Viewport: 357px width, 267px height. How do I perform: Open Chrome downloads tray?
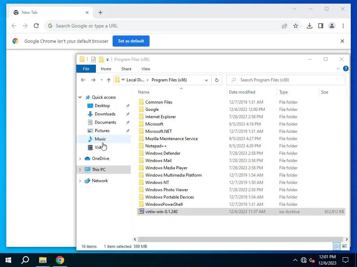310,26
